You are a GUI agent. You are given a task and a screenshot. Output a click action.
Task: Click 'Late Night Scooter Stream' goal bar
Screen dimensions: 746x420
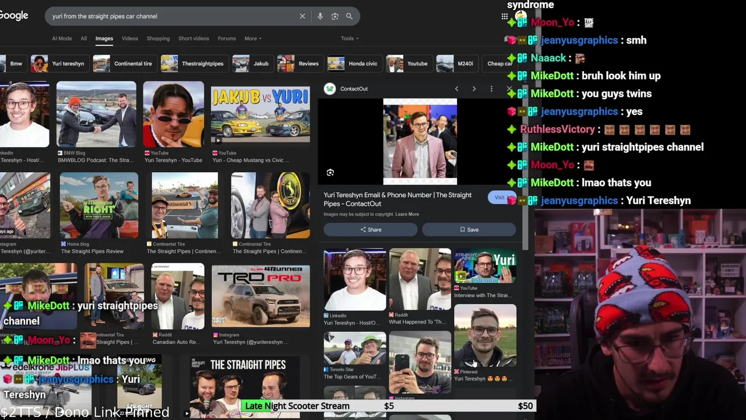(x=388, y=406)
